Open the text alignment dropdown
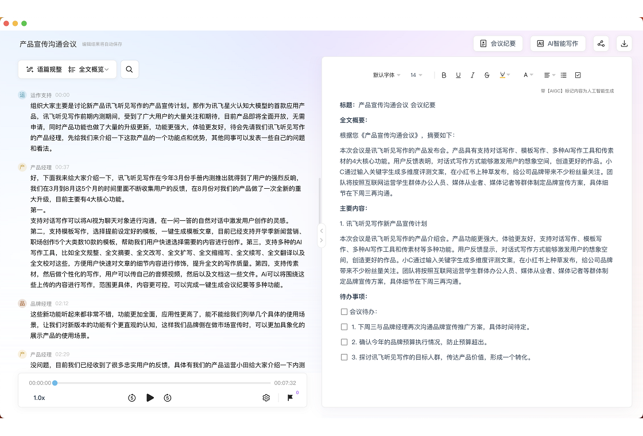This screenshot has width=643, height=436. coord(549,75)
